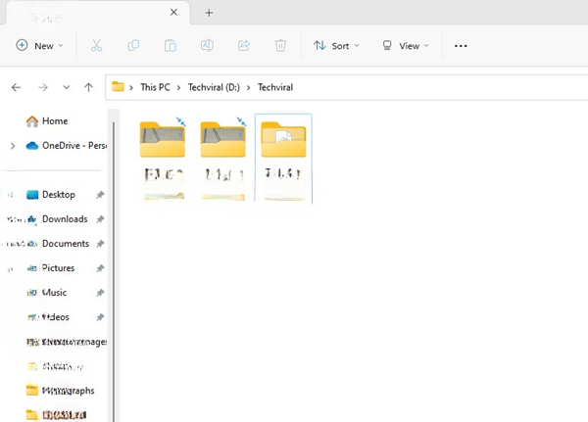Expand the OneDrive tree node
The image size is (588, 422).
click(x=13, y=146)
